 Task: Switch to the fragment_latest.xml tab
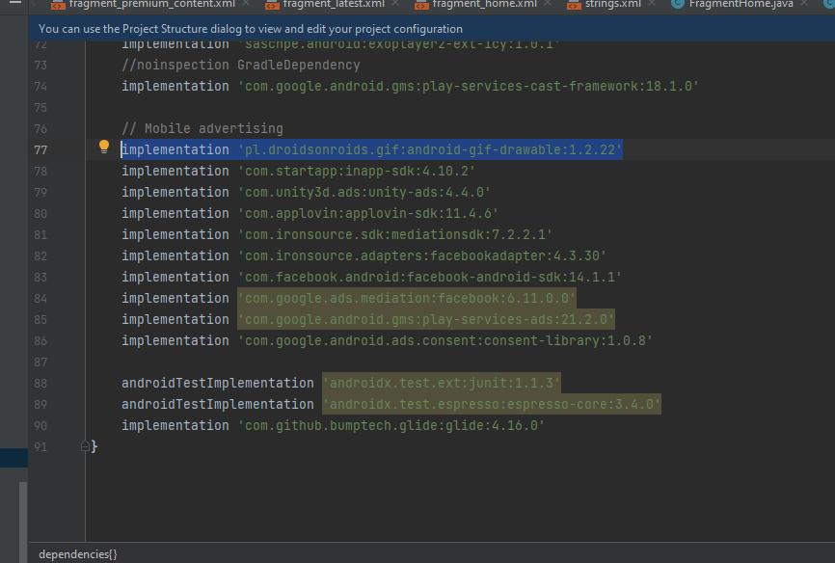click(x=333, y=4)
